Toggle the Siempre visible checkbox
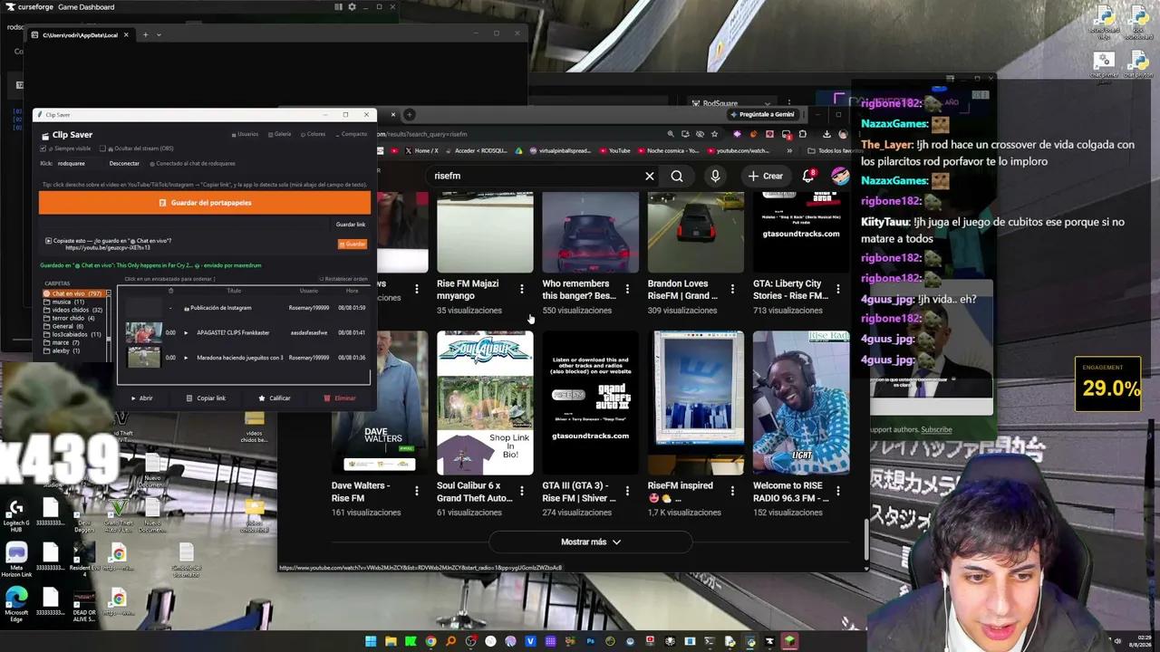 pos(43,149)
